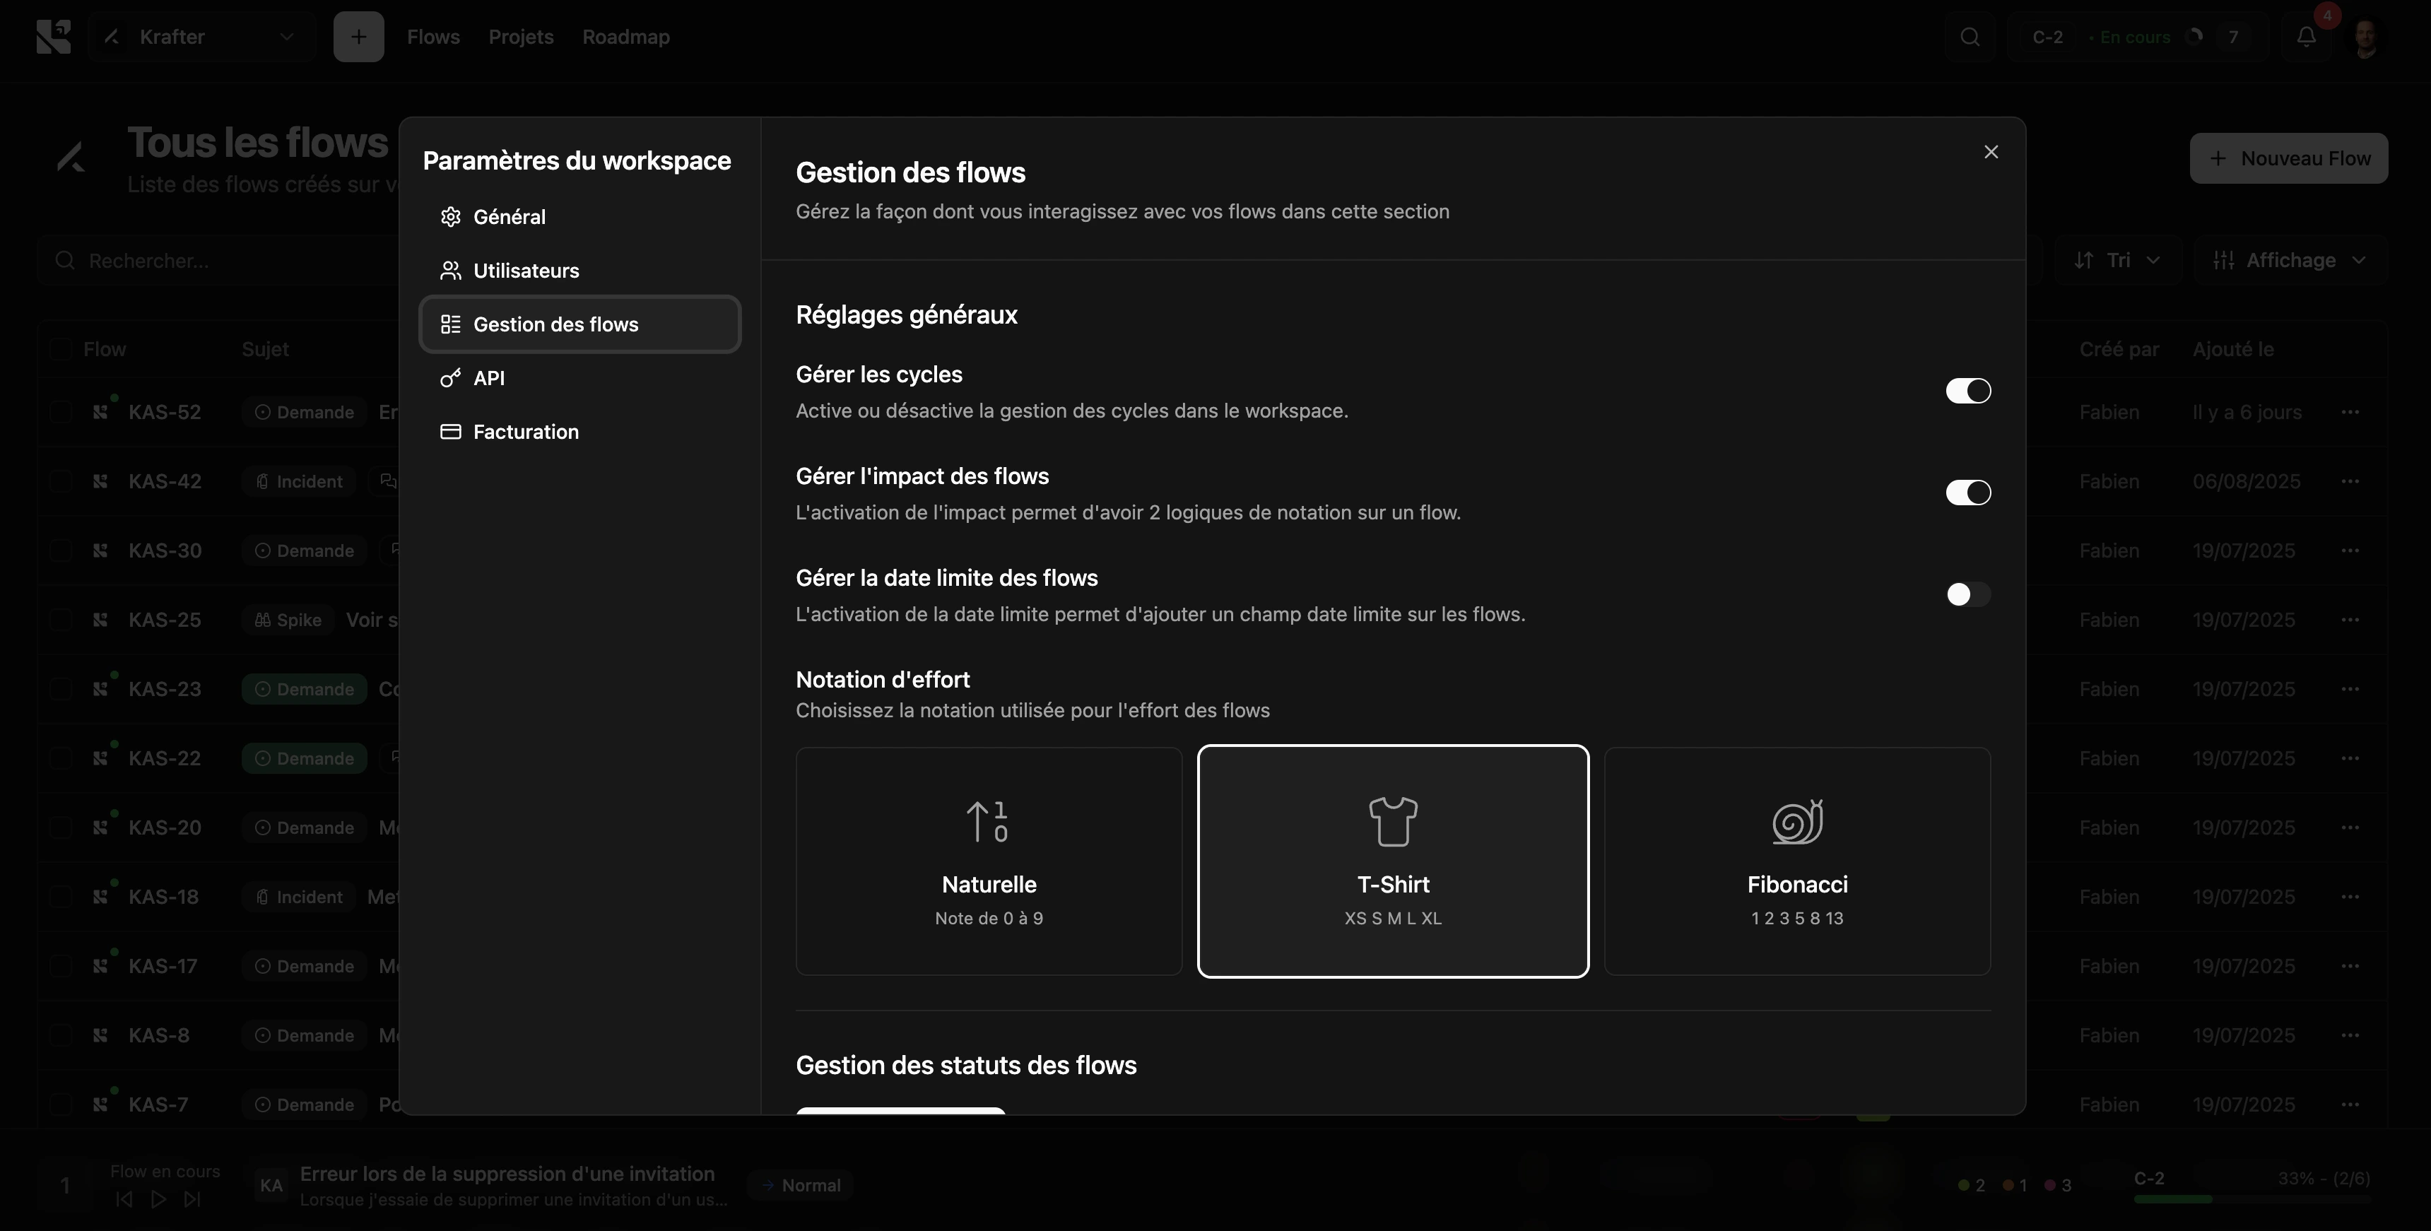Viewport: 2431px width, 1231px height.
Task: Toggle Gérer les cycles switch
Action: pos(1967,391)
